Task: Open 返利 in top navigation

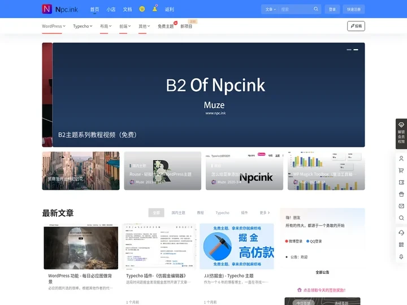Action: coord(169,10)
